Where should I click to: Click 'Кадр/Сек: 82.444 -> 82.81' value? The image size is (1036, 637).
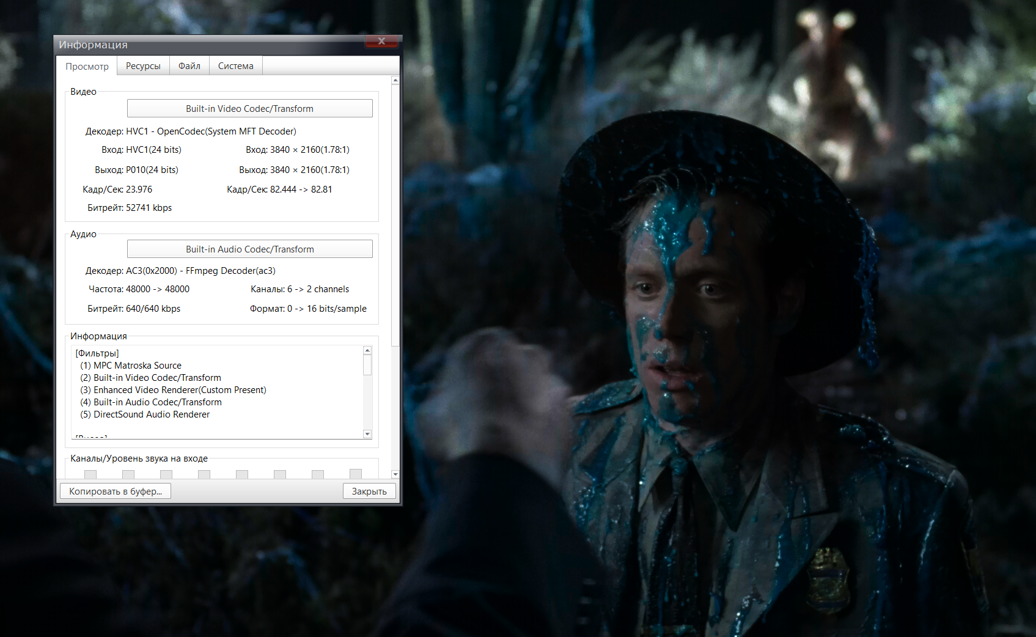[279, 190]
